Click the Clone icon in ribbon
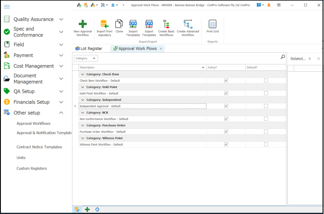The width and height of the screenshot is (324, 214). point(119,24)
